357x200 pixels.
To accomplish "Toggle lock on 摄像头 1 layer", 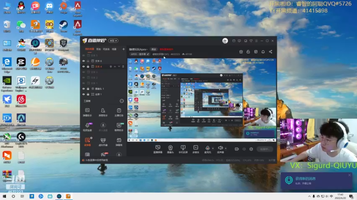I will pos(88,88).
